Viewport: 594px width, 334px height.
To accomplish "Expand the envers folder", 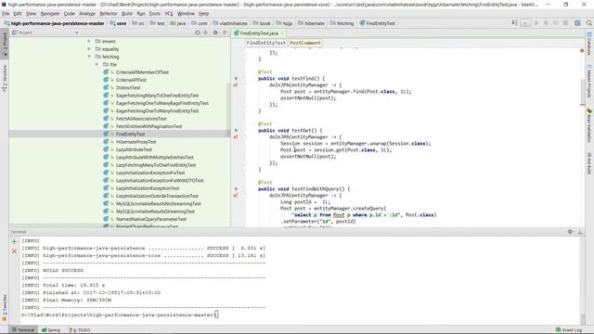I will coord(89,41).
